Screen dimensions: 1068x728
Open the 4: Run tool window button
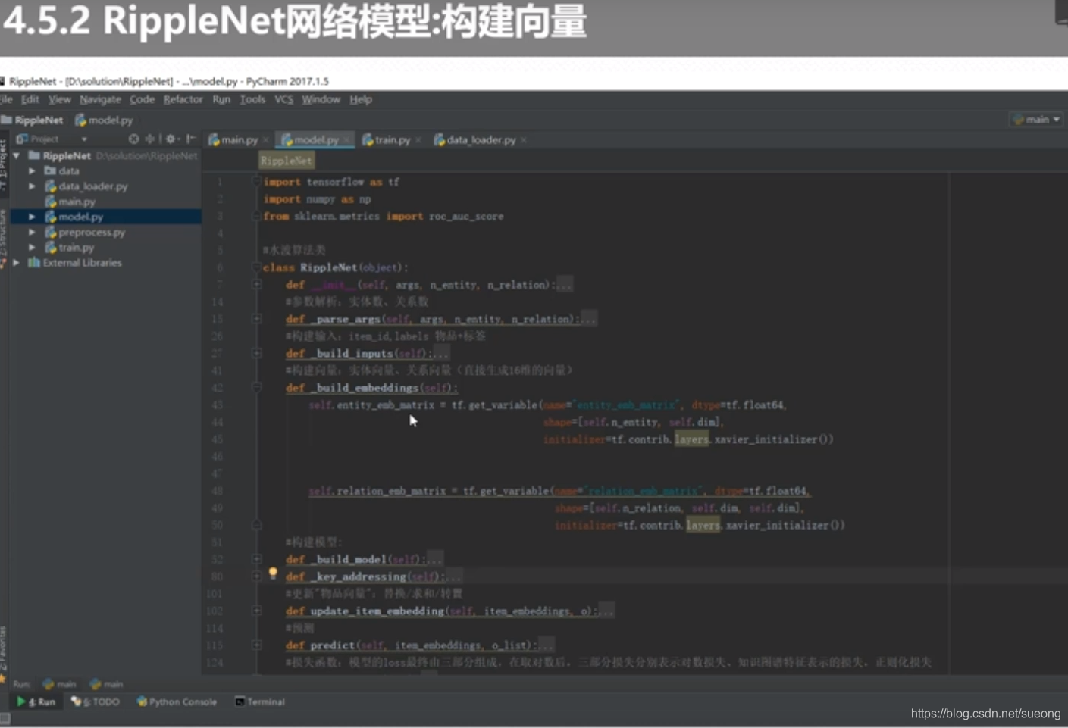tap(36, 701)
